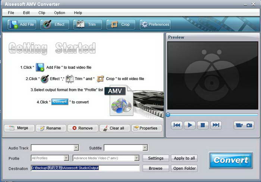Open Preferences from the toolbar

155,25
